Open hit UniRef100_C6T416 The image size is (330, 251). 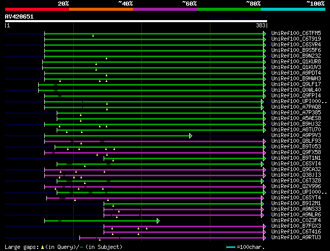point(296,232)
